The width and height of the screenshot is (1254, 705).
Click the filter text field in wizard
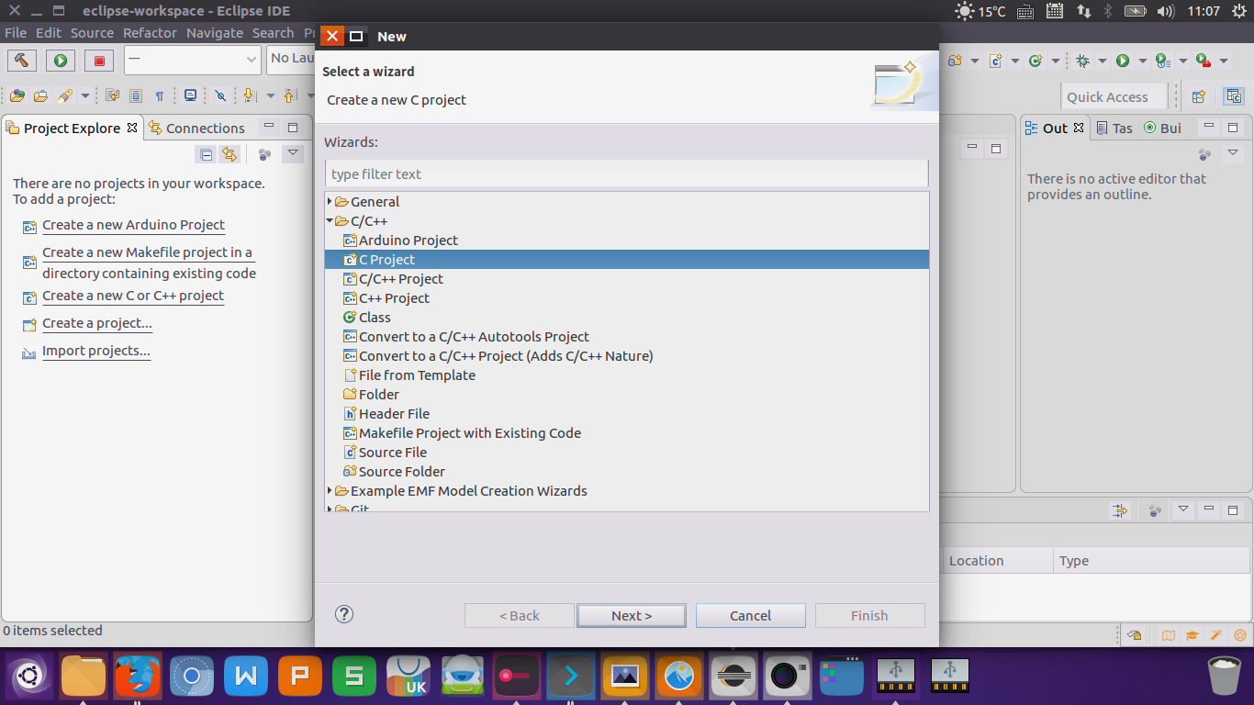627,173
